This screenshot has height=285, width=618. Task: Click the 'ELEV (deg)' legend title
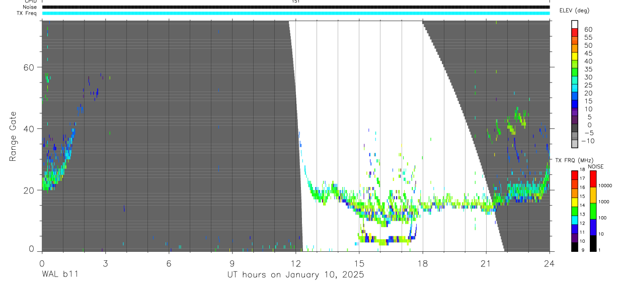click(574, 11)
